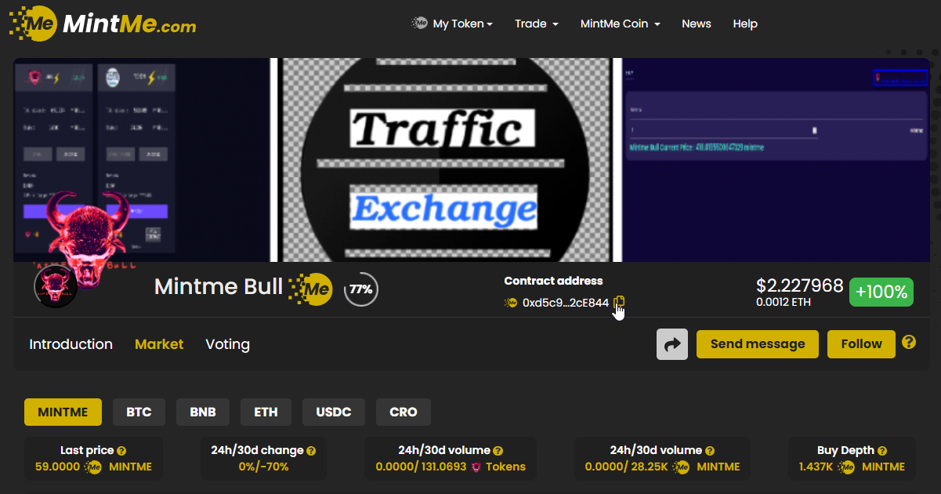Expand the Trade dropdown menu
This screenshot has width=941, height=494.
536,24
